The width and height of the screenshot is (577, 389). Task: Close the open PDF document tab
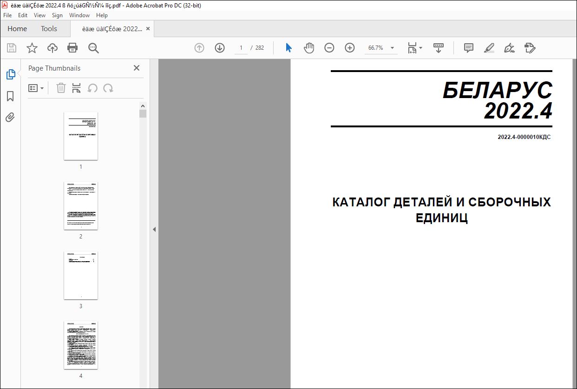(x=148, y=29)
